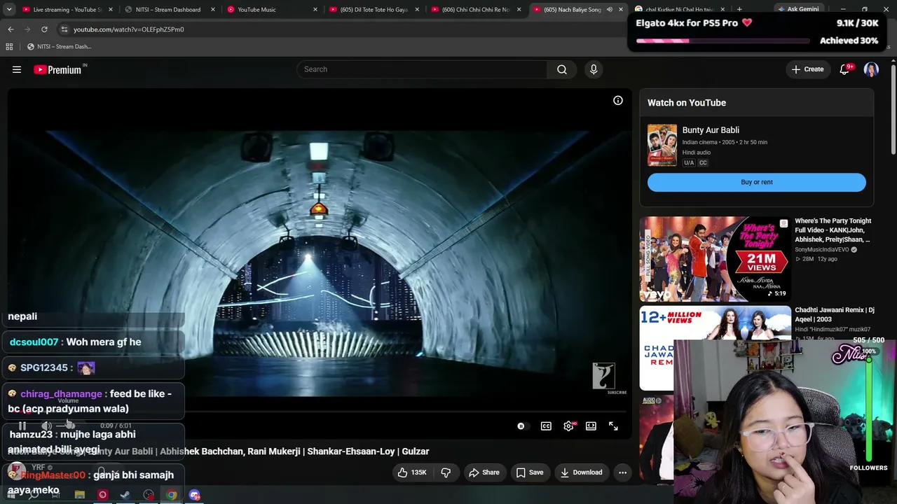Close the YouTube Music tab
This screenshot has width=897, height=504.
coord(315,10)
